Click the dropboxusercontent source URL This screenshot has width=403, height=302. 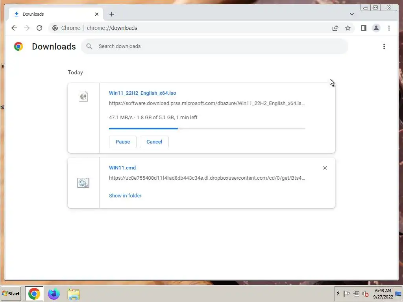pyautogui.click(x=207, y=178)
